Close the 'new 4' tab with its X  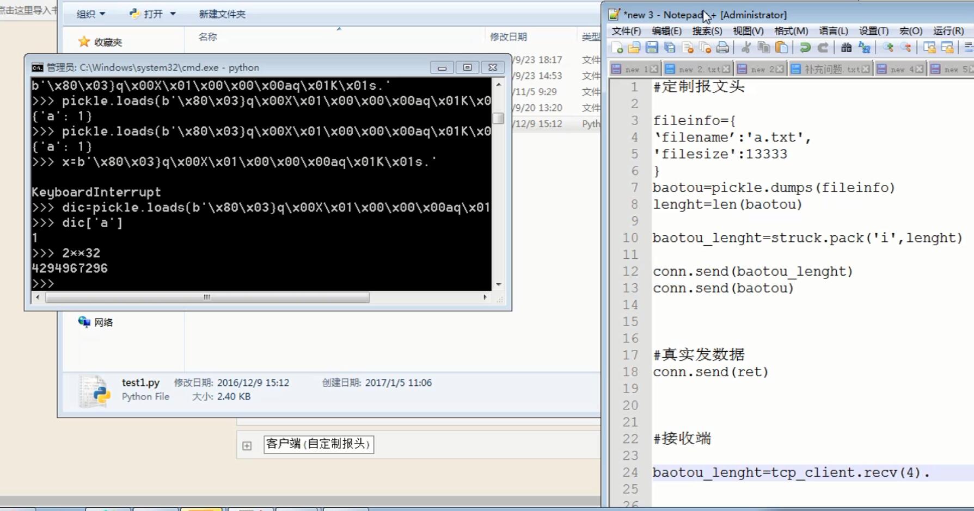coord(919,69)
